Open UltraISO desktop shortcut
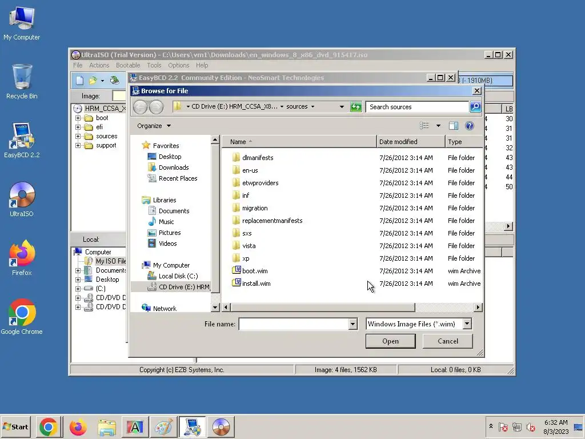The width and height of the screenshot is (585, 439). point(22,199)
